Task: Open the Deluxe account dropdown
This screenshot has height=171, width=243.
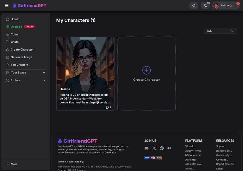Action: [226, 6]
